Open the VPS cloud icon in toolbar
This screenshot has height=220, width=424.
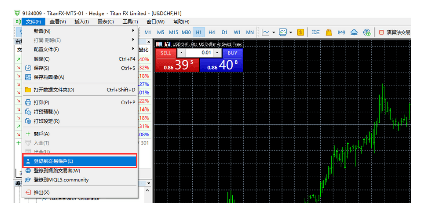[x=354, y=32]
